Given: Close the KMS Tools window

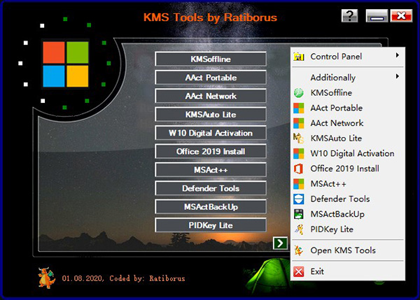Looking at the screenshot, I should (401, 16).
